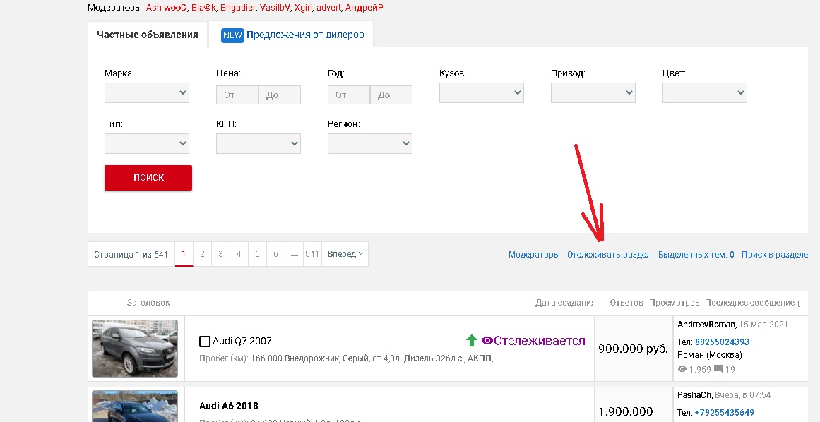
Task: Open moderator Ash wooD profile
Action: (166, 8)
